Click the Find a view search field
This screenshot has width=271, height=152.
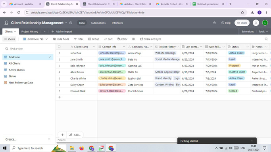click(x=28, y=49)
